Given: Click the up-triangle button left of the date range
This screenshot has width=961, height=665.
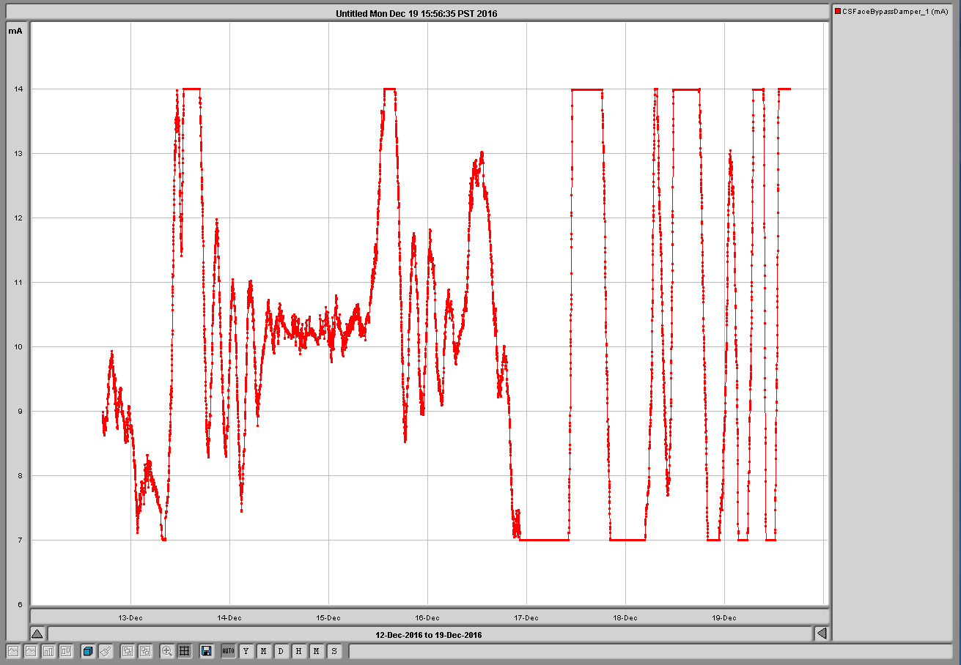Looking at the screenshot, I should pos(37,634).
